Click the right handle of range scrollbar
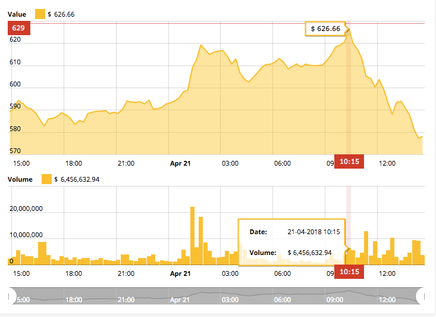 (421, 296)
